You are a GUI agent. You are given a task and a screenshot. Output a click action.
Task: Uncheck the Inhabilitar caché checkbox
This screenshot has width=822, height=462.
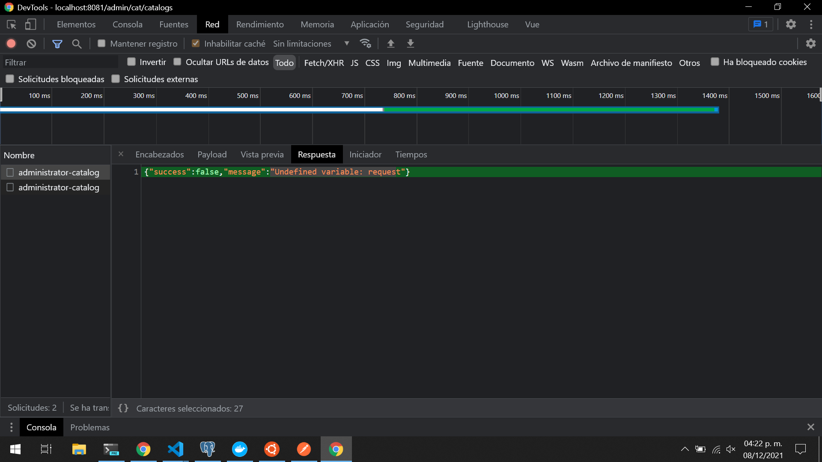(x=196, y=43)
